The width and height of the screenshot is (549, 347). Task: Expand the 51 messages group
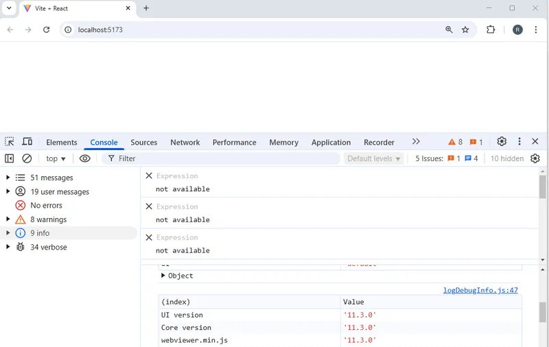(8, 178)
